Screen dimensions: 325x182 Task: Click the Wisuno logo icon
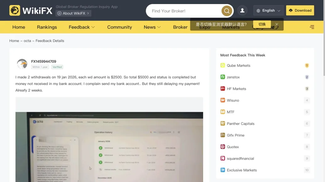coord(223,100)
